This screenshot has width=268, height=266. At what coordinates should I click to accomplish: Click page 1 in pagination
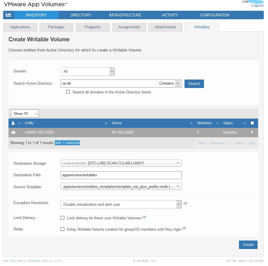(x=230, y=143)
